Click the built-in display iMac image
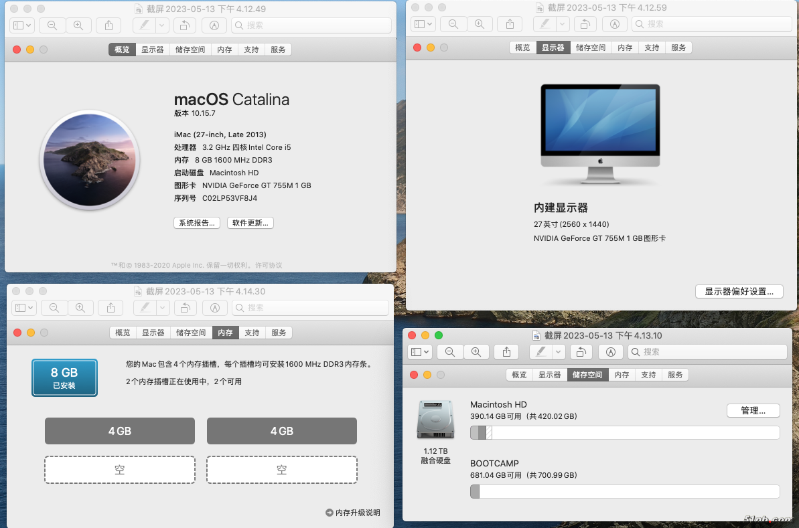The image size is (799, 528). tap(600, 134)
